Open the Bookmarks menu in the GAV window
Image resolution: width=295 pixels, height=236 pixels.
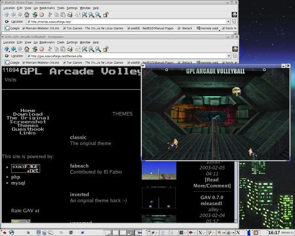pos(47,42)
